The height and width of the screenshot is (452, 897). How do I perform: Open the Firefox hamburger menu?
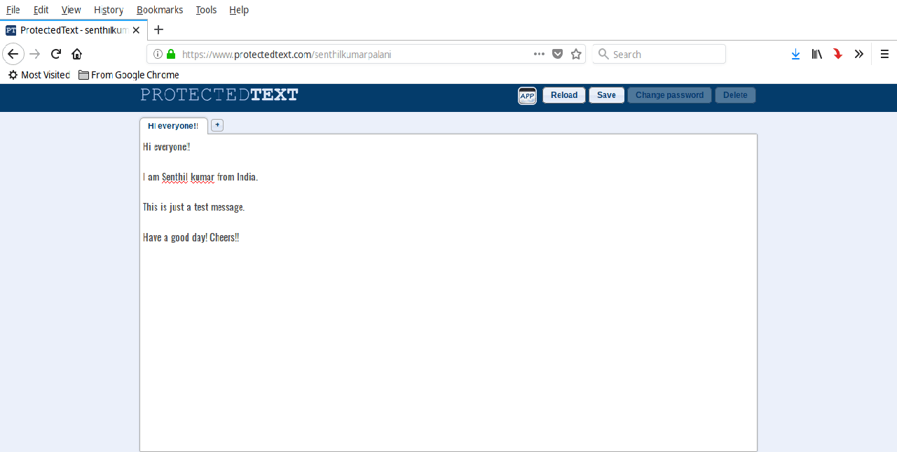pos(884,54)
